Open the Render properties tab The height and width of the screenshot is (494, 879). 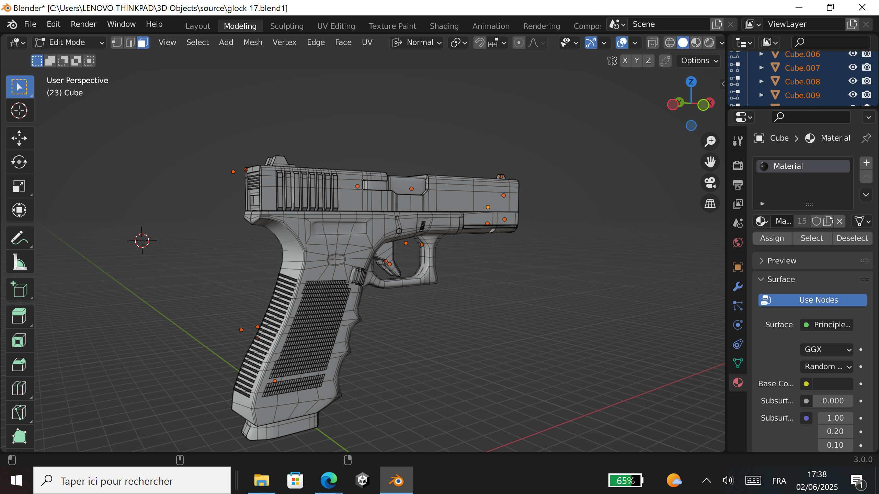pyautogui.click(x=738, y=165)
